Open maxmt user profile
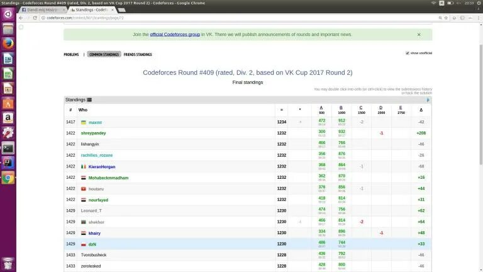 [95, 122]
